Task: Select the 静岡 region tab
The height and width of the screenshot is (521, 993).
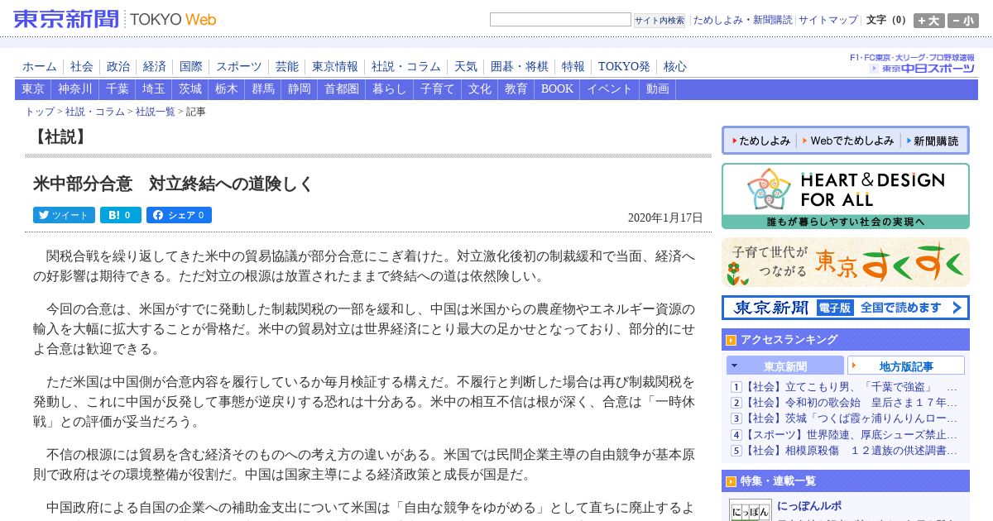Action: point(300,89)
